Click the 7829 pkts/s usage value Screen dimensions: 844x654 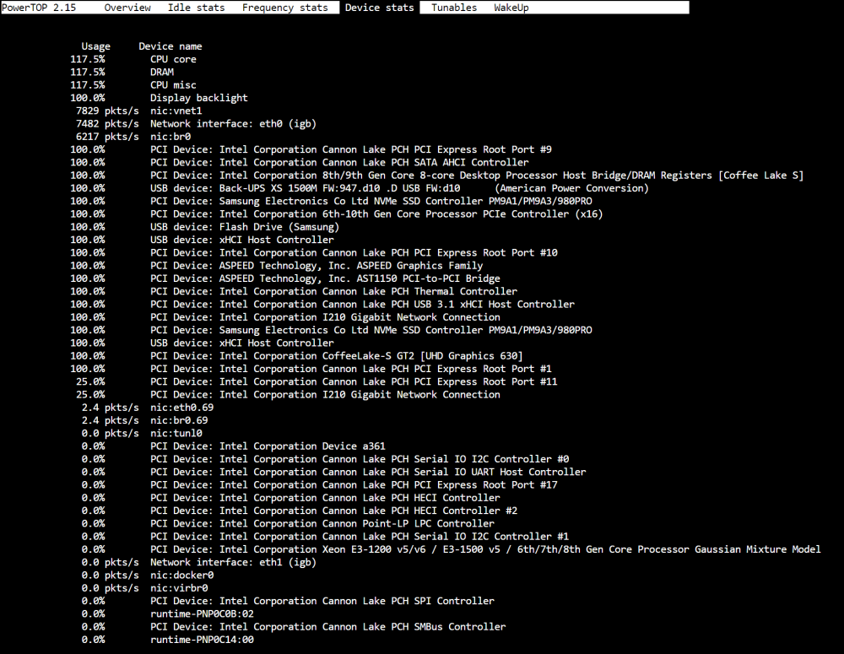click(x=107, y=111)
